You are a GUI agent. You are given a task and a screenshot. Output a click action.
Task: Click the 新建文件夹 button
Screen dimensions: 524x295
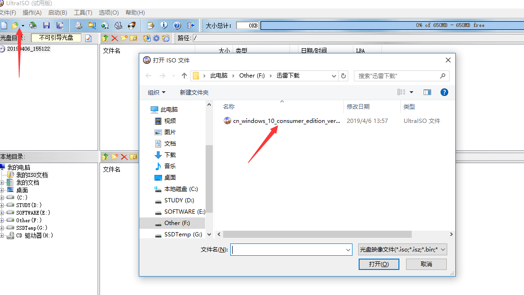pyautogui.click(x=194, y=92)
